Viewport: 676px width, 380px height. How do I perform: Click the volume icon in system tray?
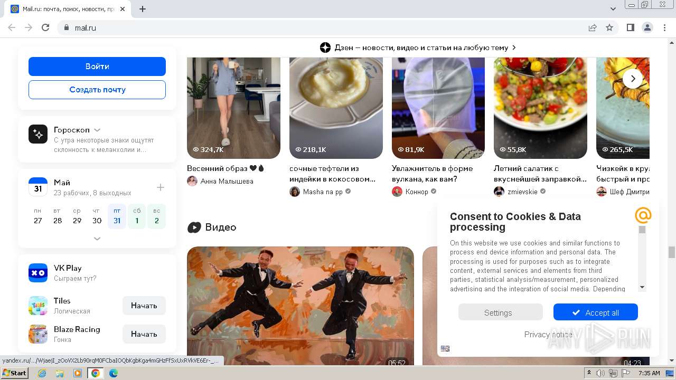[600, 373]
